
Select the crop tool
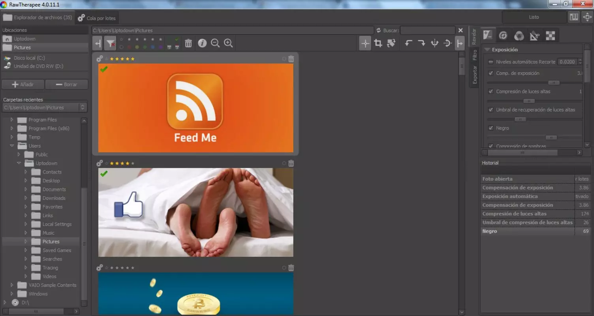pos(378,43)
